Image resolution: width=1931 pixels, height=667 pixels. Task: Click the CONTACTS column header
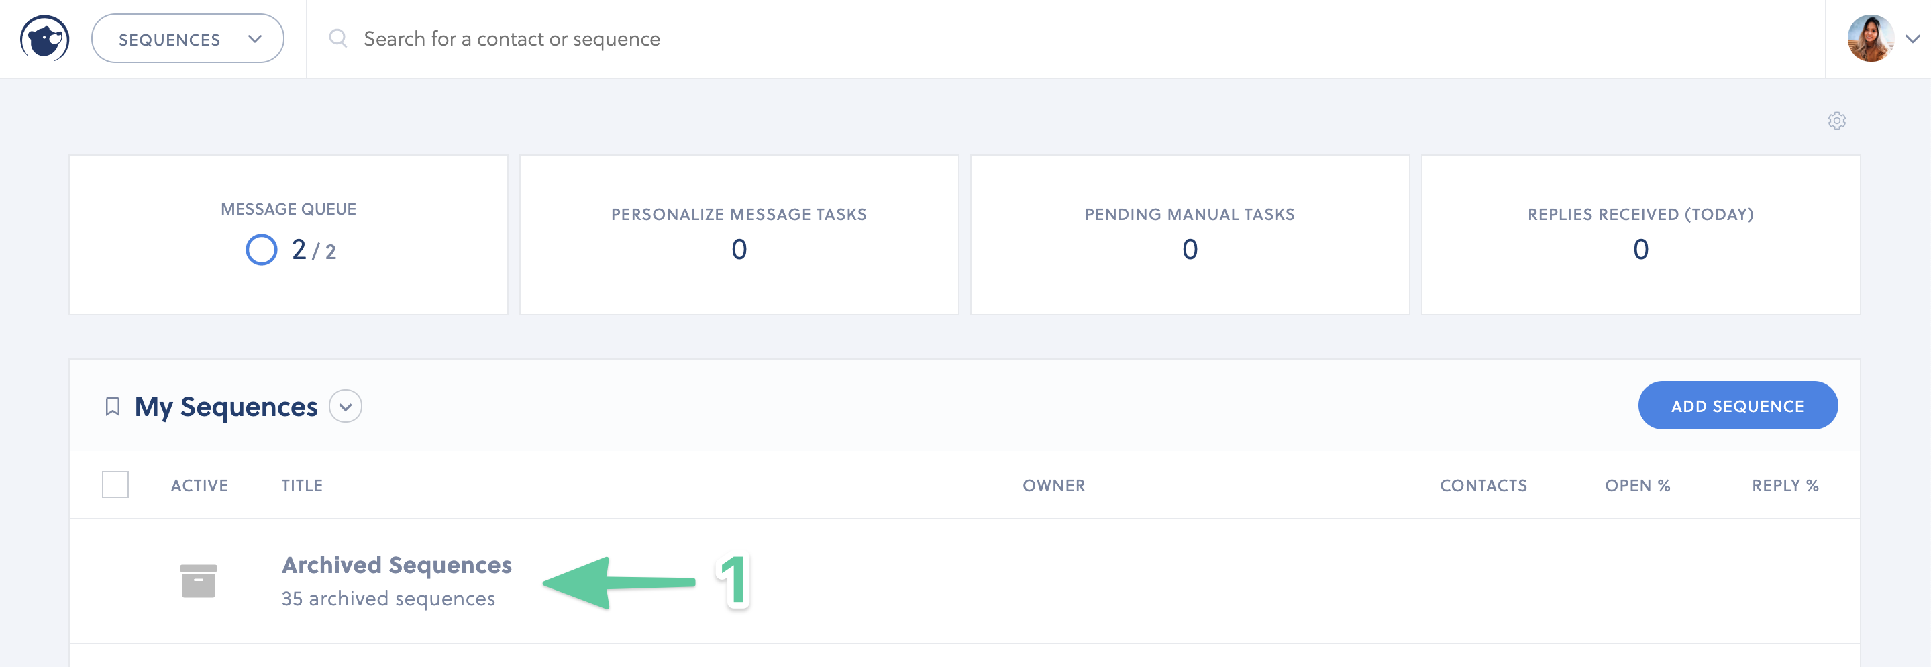tap(1483, 485)
